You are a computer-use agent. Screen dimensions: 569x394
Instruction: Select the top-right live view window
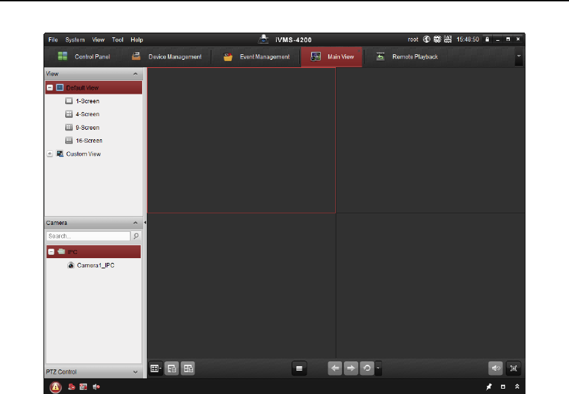tap(430, 140)
